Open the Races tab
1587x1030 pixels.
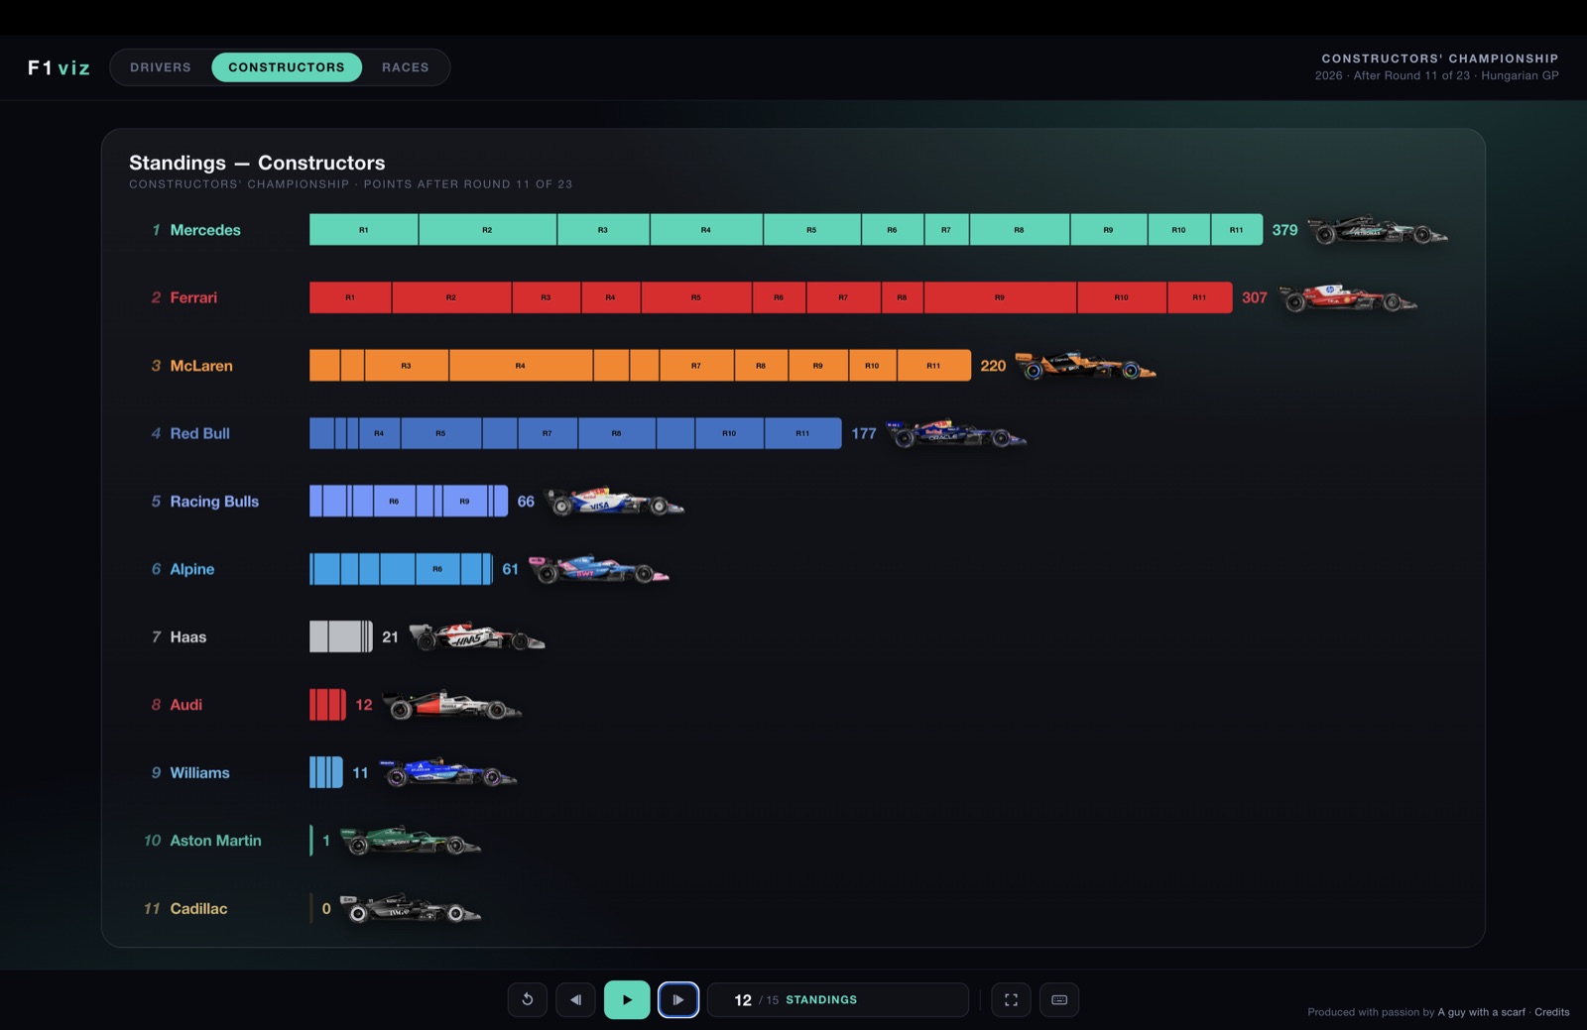pyautogui.click(x=406, y=67)
